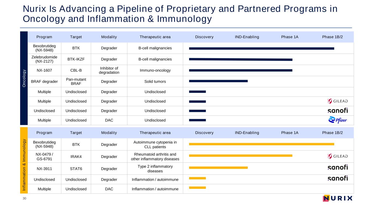Select the CBL-B target cell
Viewport: 372px width, 209px height.
tap(76, 70)
